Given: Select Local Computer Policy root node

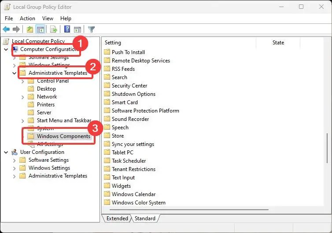Looking at the screenshot, I should 38,41.
